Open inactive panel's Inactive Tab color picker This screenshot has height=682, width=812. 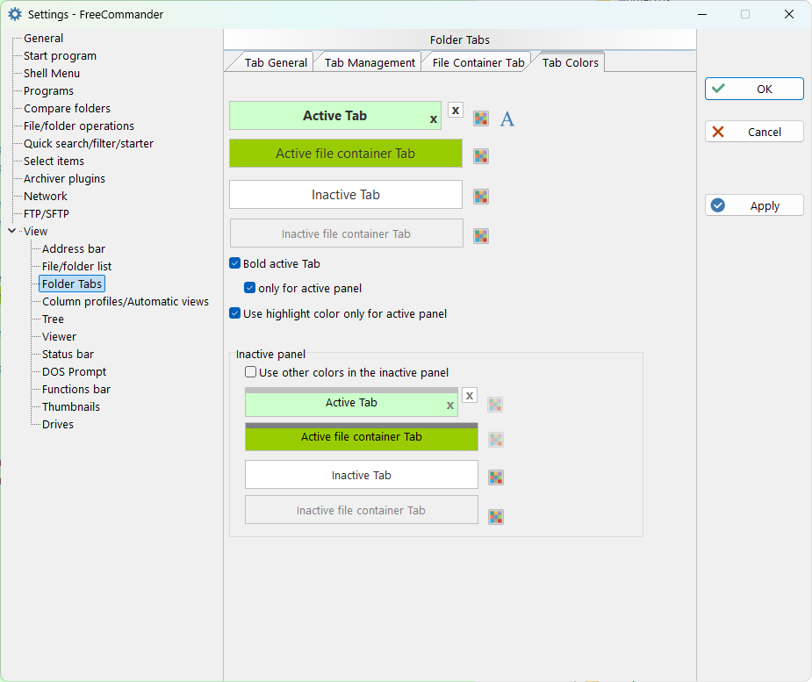pyautogui.click(x=496, y=477)
